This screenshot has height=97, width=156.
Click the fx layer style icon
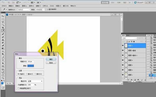pyautogui.click(x=132, y=80)
